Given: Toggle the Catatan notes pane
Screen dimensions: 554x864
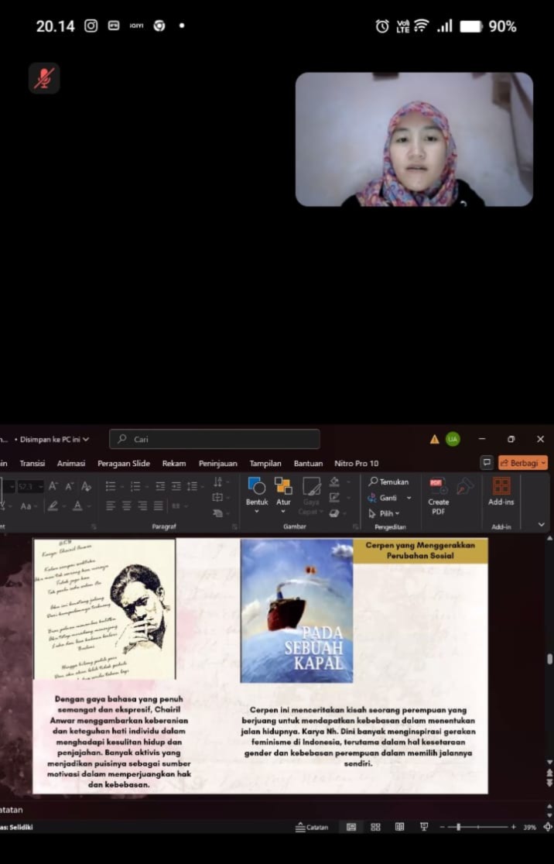Looking at the screenshot, I should coord(312,827).
